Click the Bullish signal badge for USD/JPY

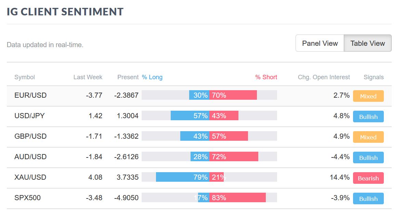(368, 117)
